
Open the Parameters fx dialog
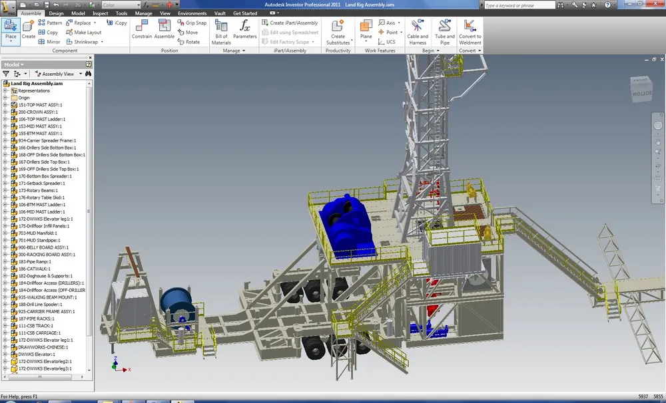pyautogui.click(x=245, y=30)
